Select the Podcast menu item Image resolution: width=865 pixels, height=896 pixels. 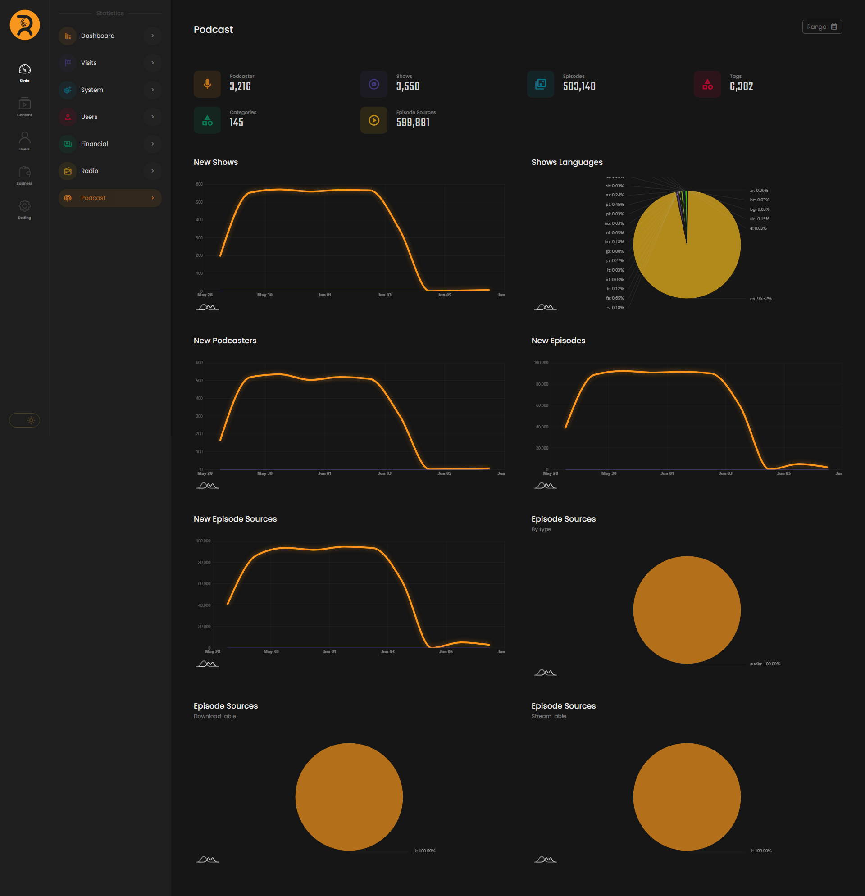click(x=93, y=198)
